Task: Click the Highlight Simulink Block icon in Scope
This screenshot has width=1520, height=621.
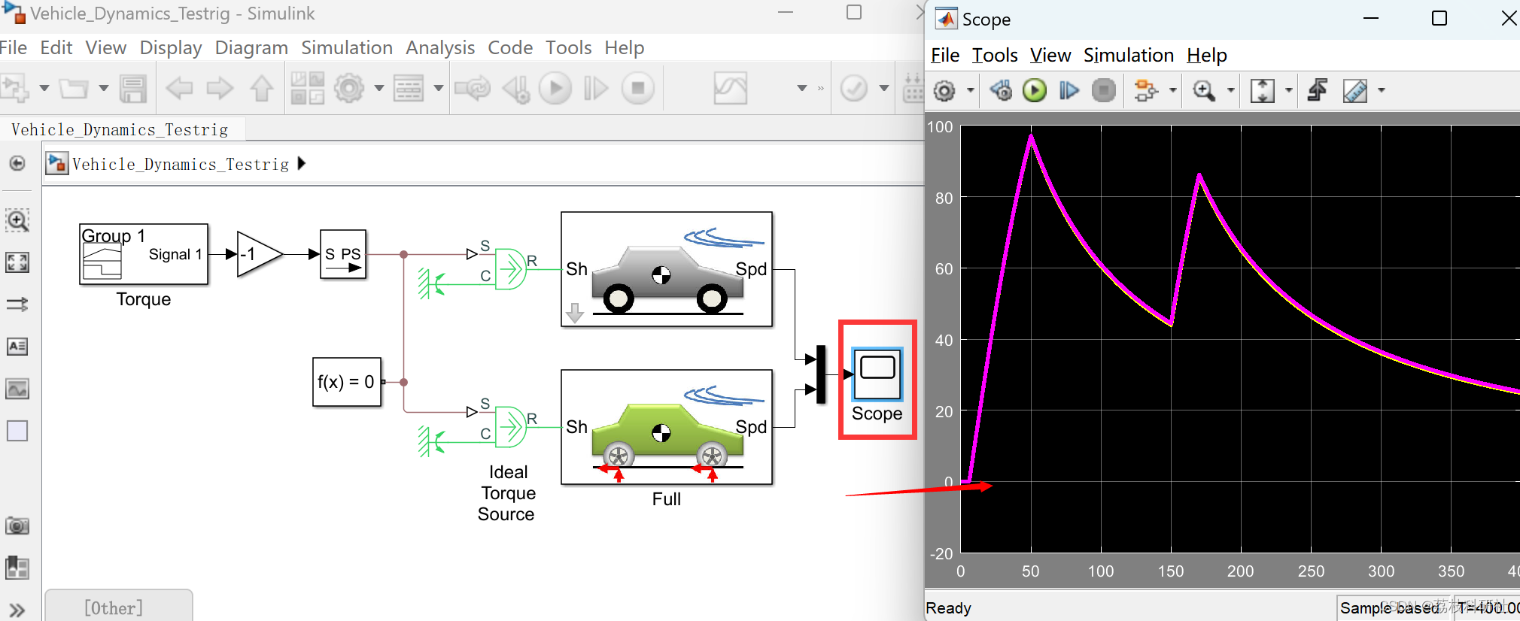Action: 1146,91
